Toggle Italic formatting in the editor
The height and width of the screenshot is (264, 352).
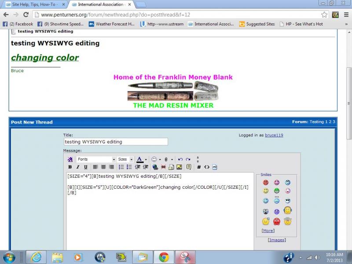tap(78, 167)
